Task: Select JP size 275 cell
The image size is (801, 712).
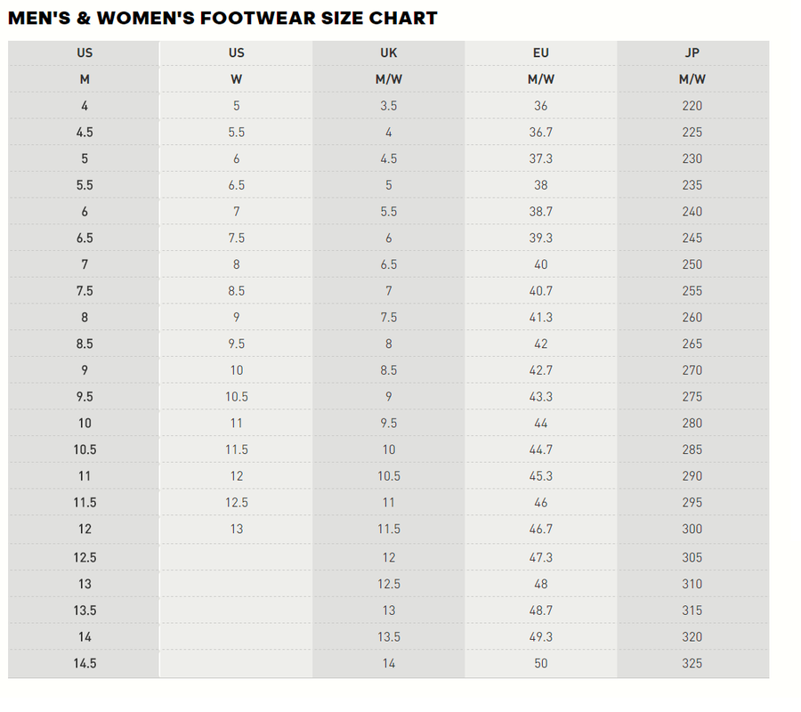Action: click(692, 397)
